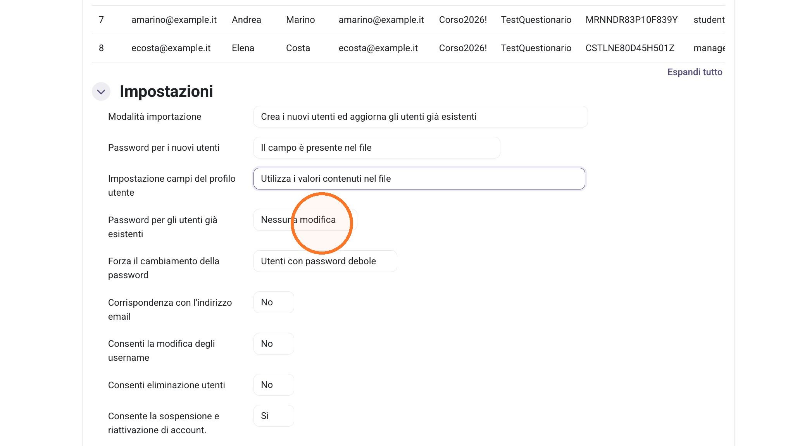
Task: Open Password per i nuovi utenti dropdown
Action: [x=377, y=148]
